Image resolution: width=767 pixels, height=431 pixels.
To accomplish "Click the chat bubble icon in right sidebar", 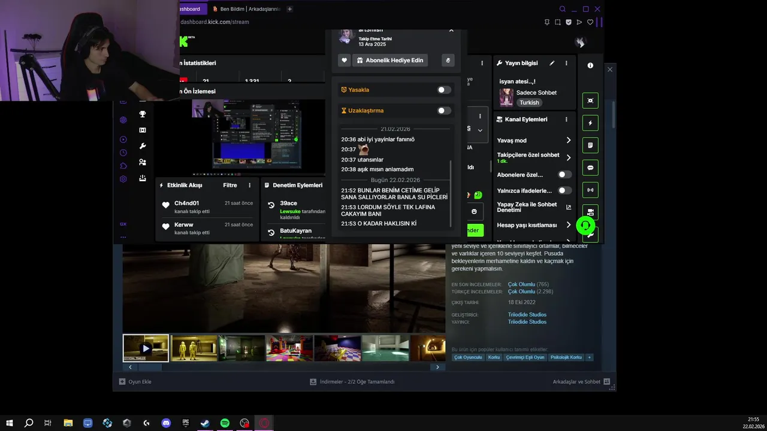I will [590, 168].
